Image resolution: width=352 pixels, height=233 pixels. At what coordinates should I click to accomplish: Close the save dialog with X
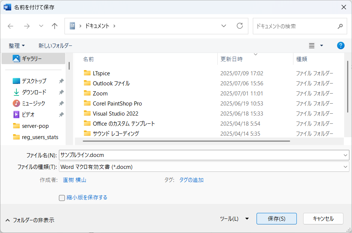click(x=343, y=7)
